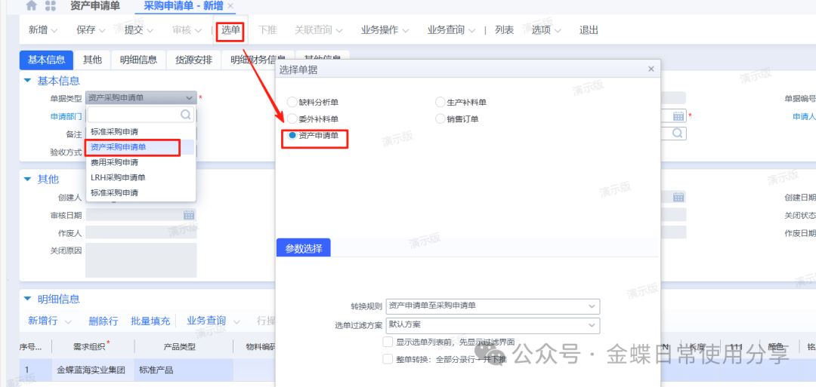
Task: Tick the 整单转换 checkbox
Action: point(388,359)
